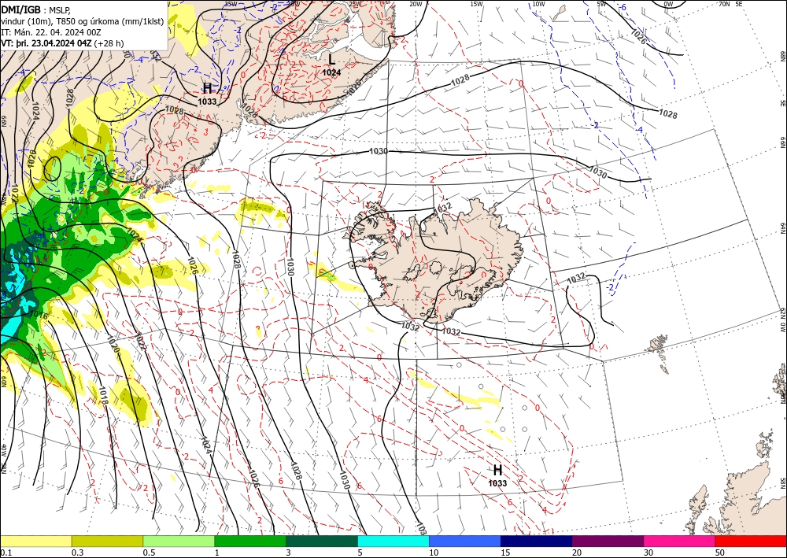Image resolution: width=787 pixels, height=558 pixels.
Task: Choose the purple 20 mm legend swatch
Action: (x=608, y=541)
